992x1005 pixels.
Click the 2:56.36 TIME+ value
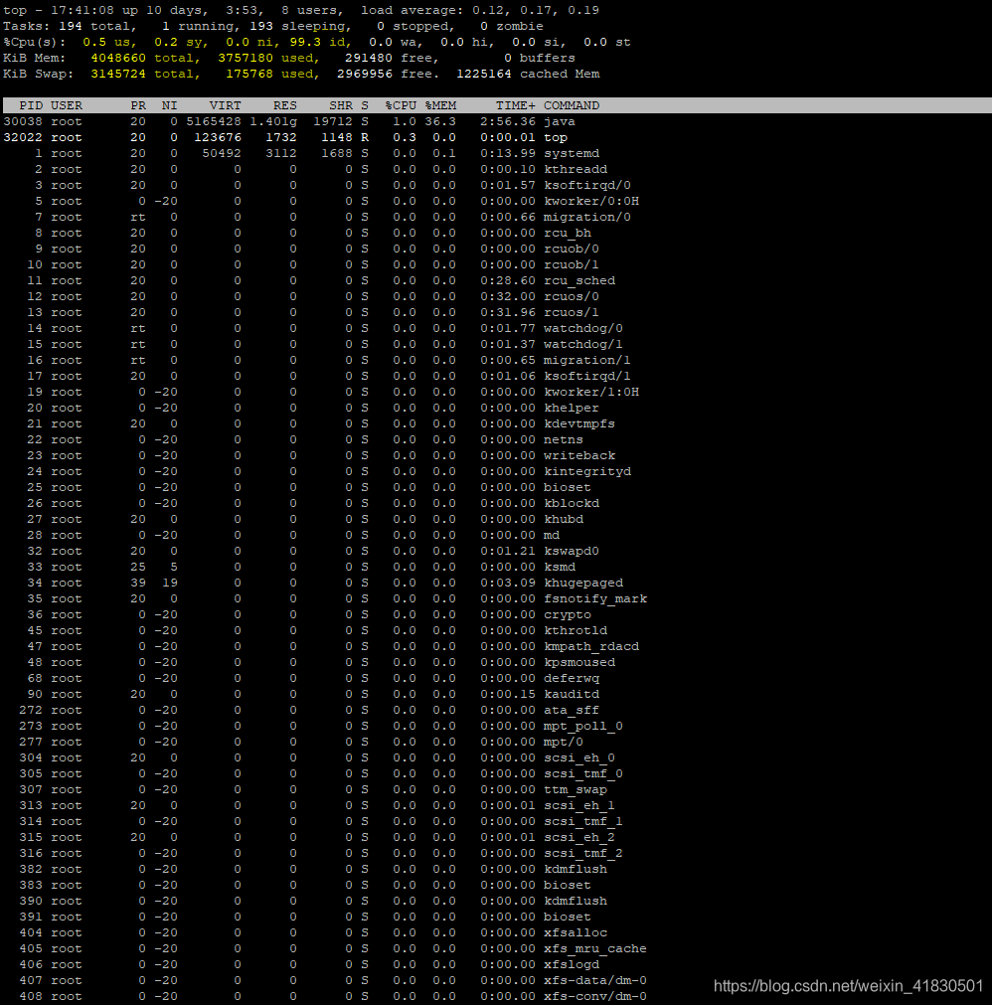[508, 121]
